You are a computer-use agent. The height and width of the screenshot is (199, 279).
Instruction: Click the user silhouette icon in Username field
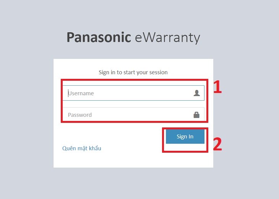pos(196,93)
